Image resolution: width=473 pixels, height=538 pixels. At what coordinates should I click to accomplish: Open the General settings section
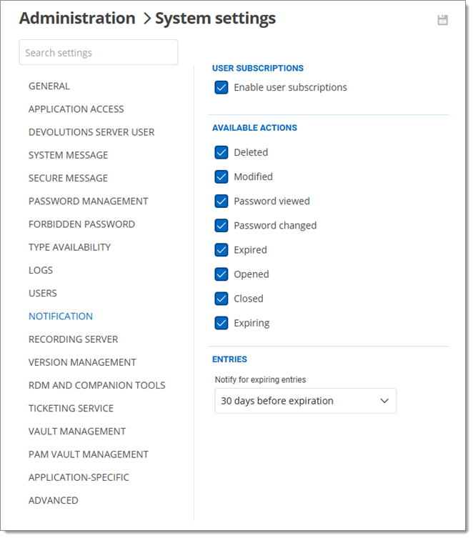pos(49,86)
